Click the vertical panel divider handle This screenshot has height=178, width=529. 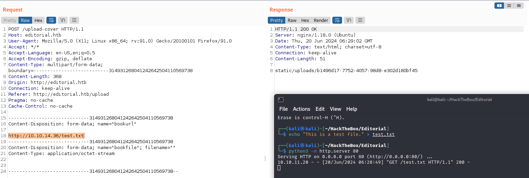[265, 158]
